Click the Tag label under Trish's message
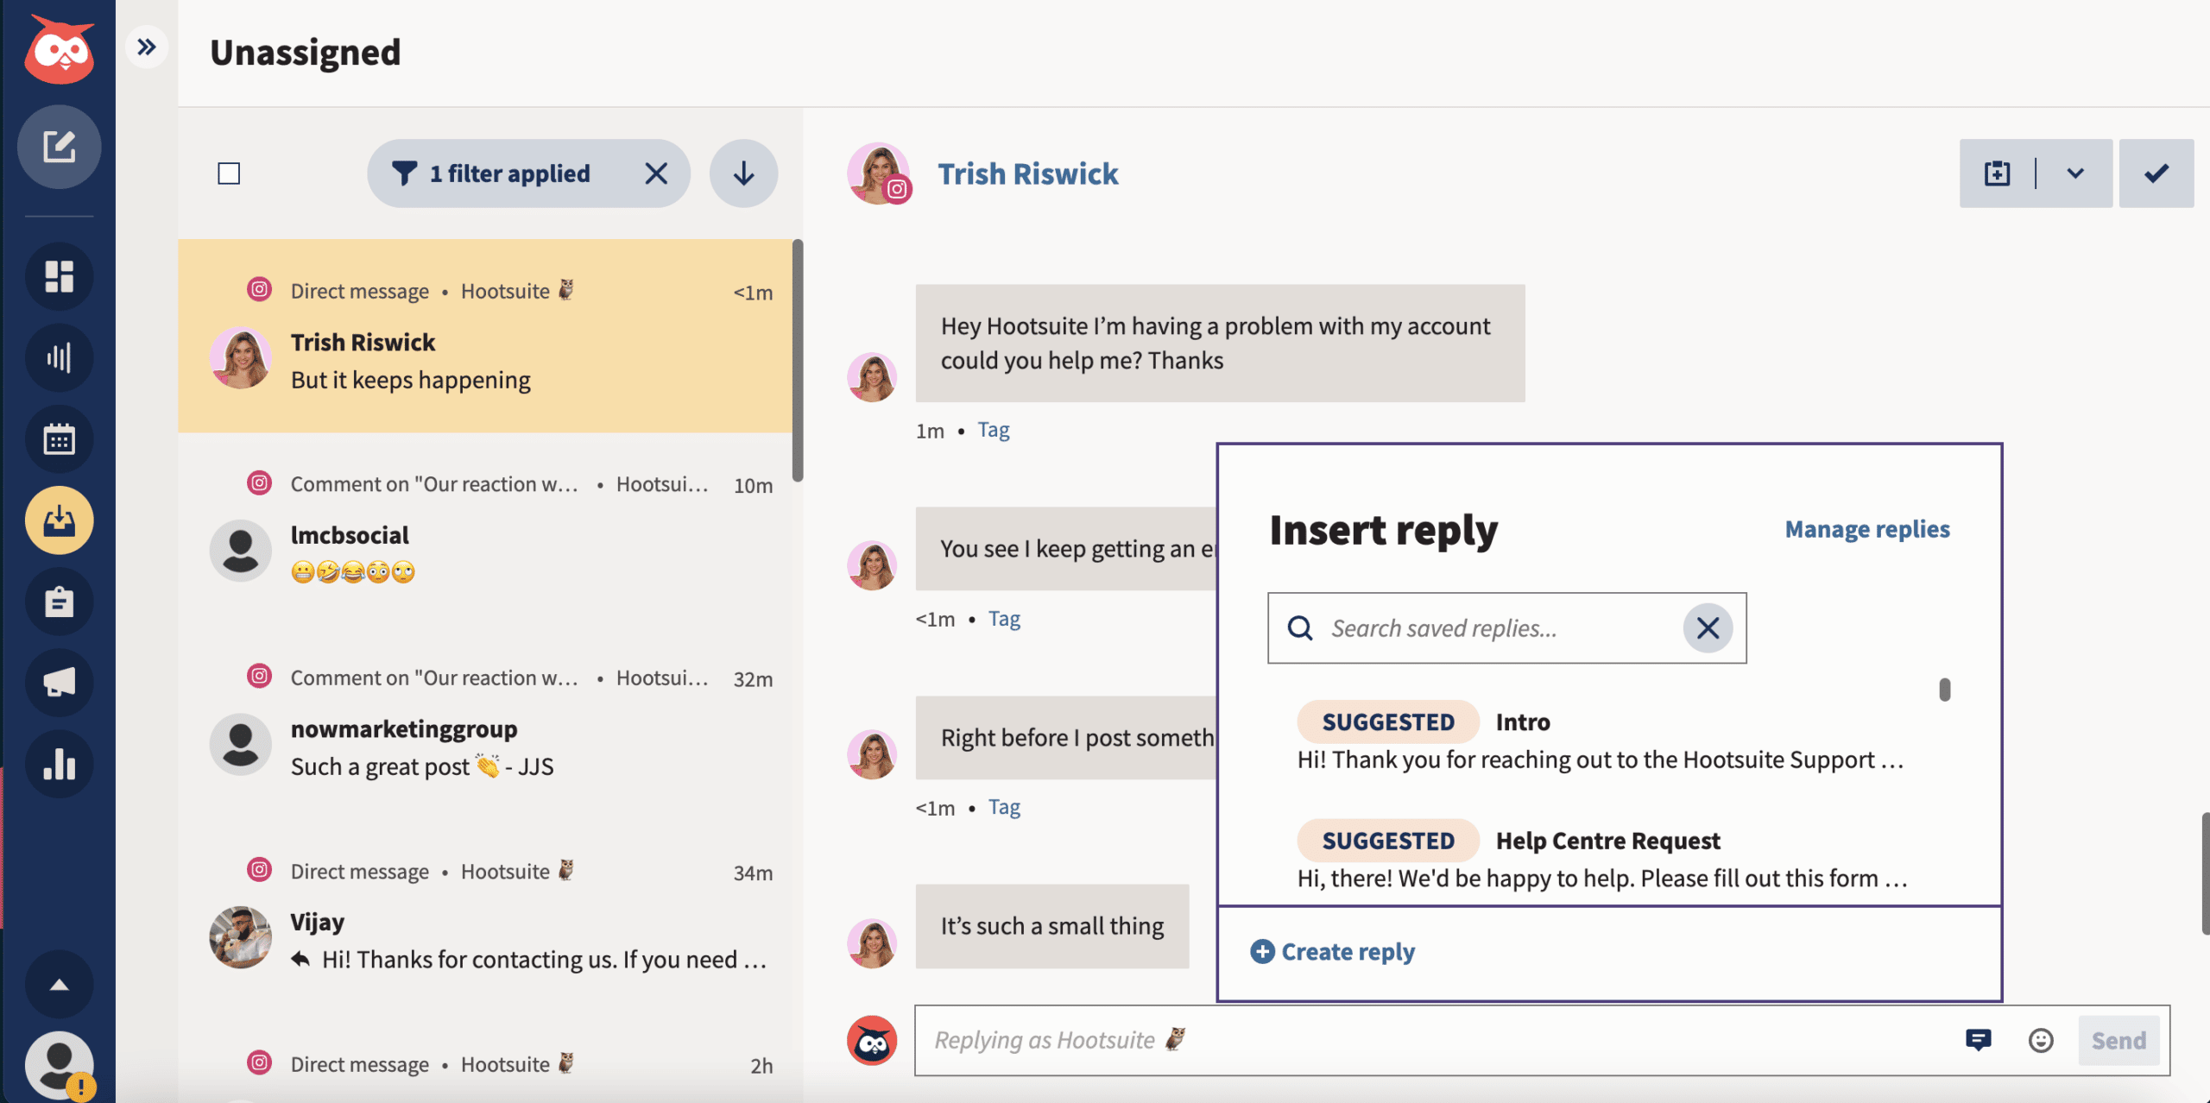The width and height of the screenshot is (2210, 1103). click(x=994, y=428)
